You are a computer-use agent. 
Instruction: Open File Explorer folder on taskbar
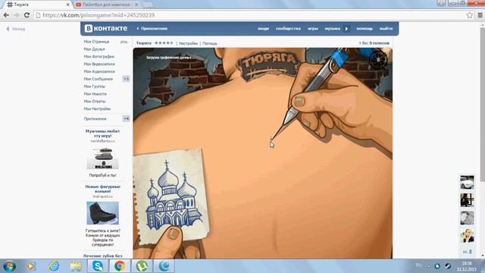point(76,266)
